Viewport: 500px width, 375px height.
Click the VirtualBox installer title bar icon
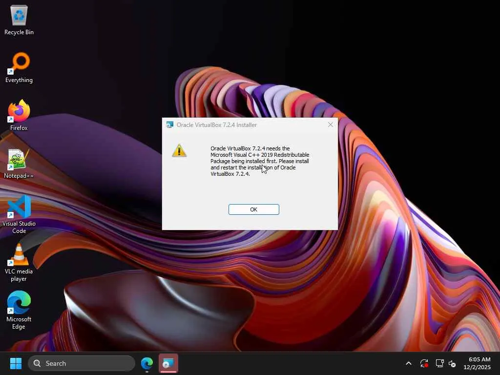pyautogui.click(x=170, y=125)
